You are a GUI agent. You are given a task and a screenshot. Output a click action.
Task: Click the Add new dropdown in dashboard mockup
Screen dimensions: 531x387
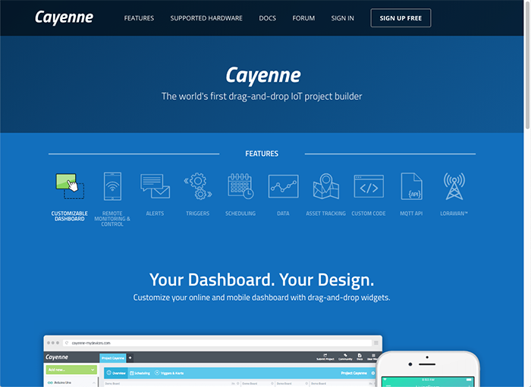pyautogui.click(x=71, y=370)
